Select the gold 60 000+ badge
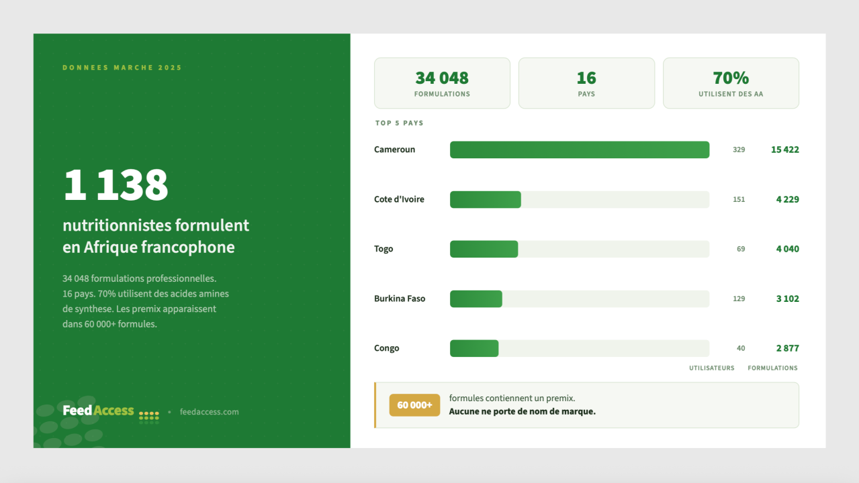 tap(414, 405)
